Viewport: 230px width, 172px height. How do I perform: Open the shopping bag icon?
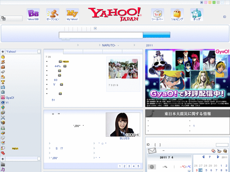(177, 14)
